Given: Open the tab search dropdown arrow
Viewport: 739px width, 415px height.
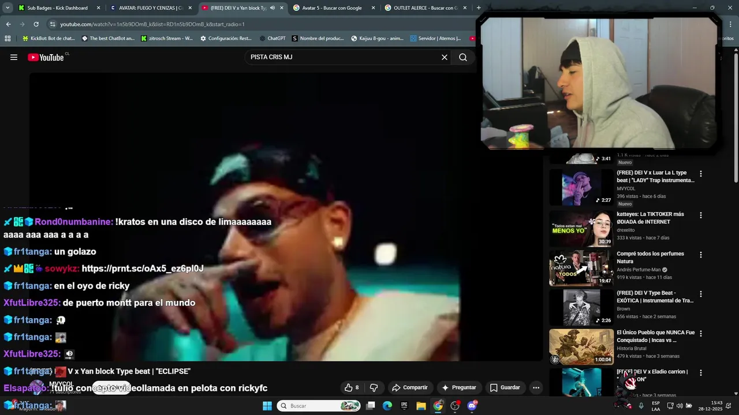Looking at the screenshot, I should 8,7.
